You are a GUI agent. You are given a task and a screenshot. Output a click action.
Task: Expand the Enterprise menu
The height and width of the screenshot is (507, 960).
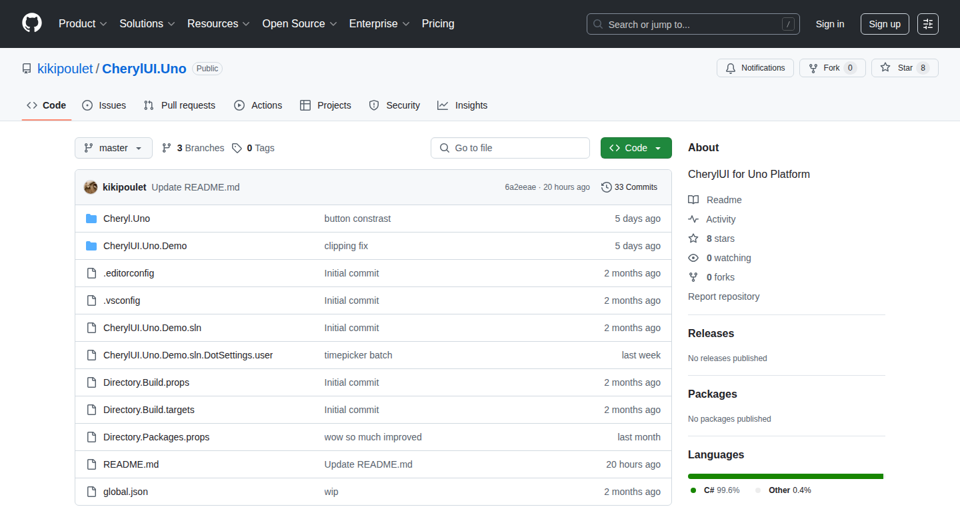pos(379,24)
